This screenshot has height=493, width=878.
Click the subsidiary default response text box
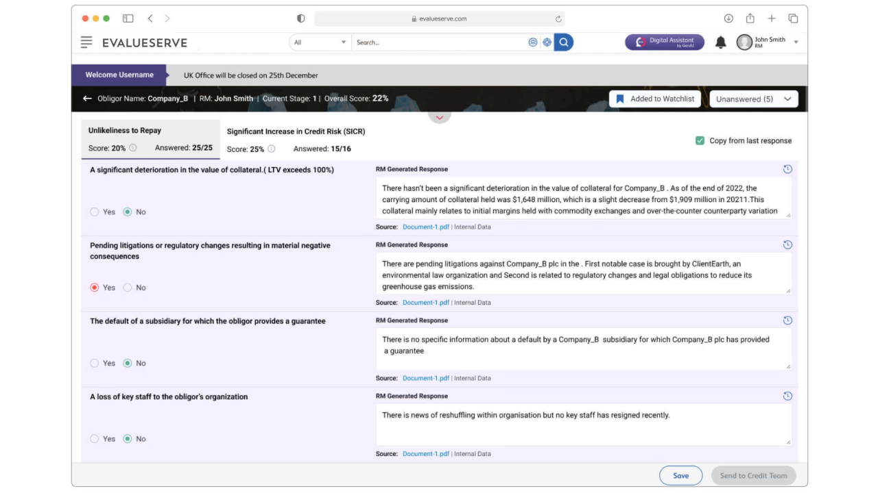(x=584, y=350)
